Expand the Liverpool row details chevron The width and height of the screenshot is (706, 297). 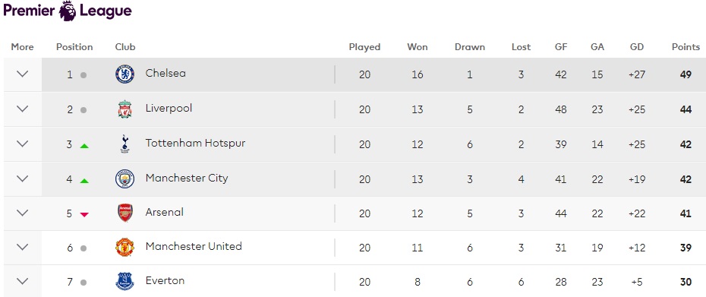point(23,109)
